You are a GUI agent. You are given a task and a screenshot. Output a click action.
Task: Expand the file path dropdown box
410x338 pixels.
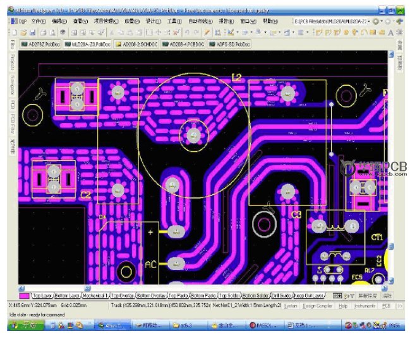[368, 21]
